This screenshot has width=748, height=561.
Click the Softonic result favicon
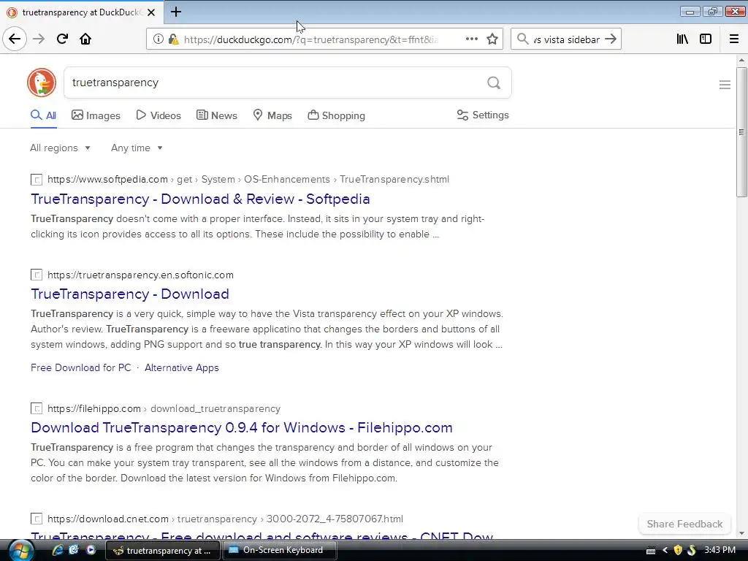[37, 275]
